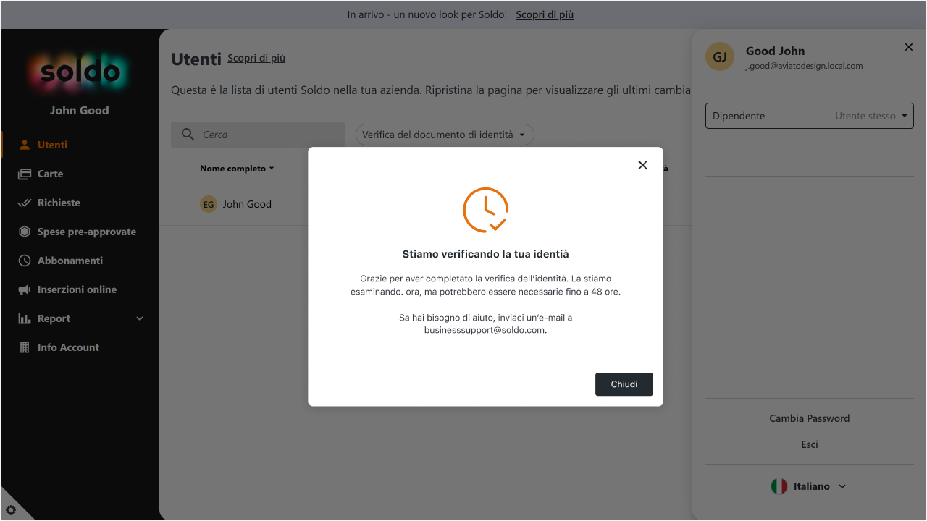This screenshot has width=927, height=521.
Task: Click the GJ profile avatar
Action: coord(720,56)
